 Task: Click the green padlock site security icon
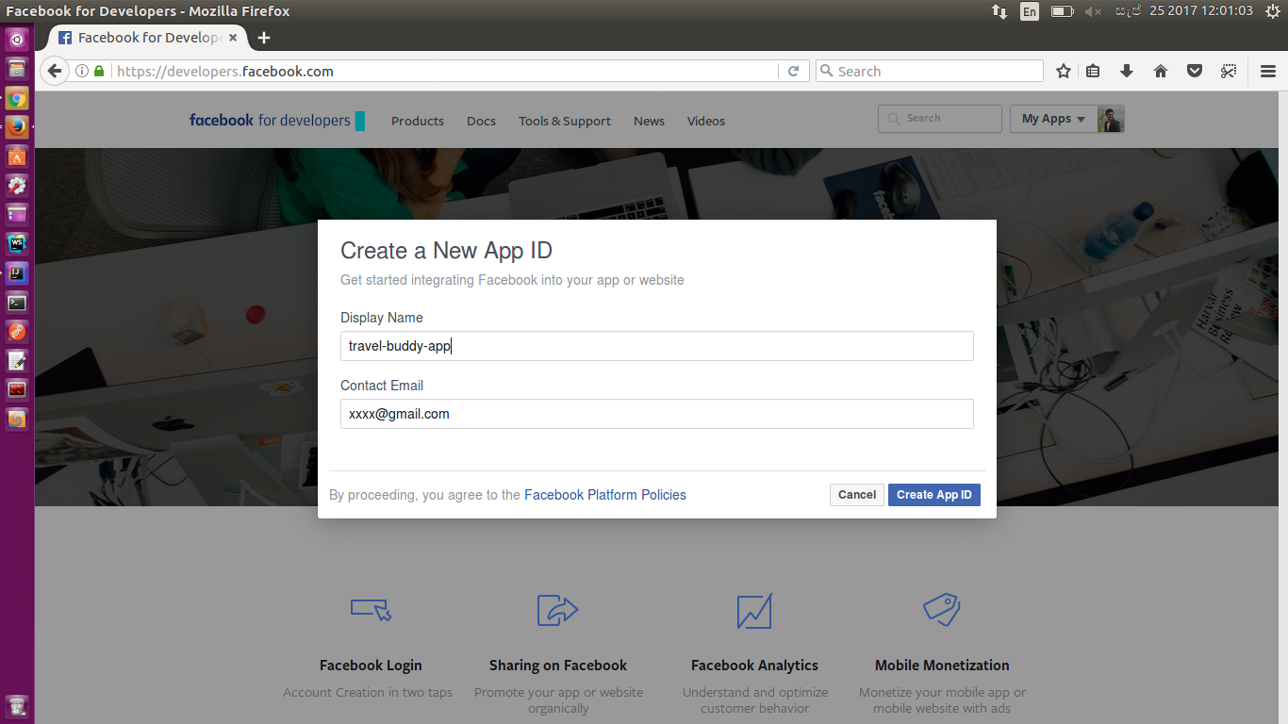pyautogui.click(x=99, y=71)
